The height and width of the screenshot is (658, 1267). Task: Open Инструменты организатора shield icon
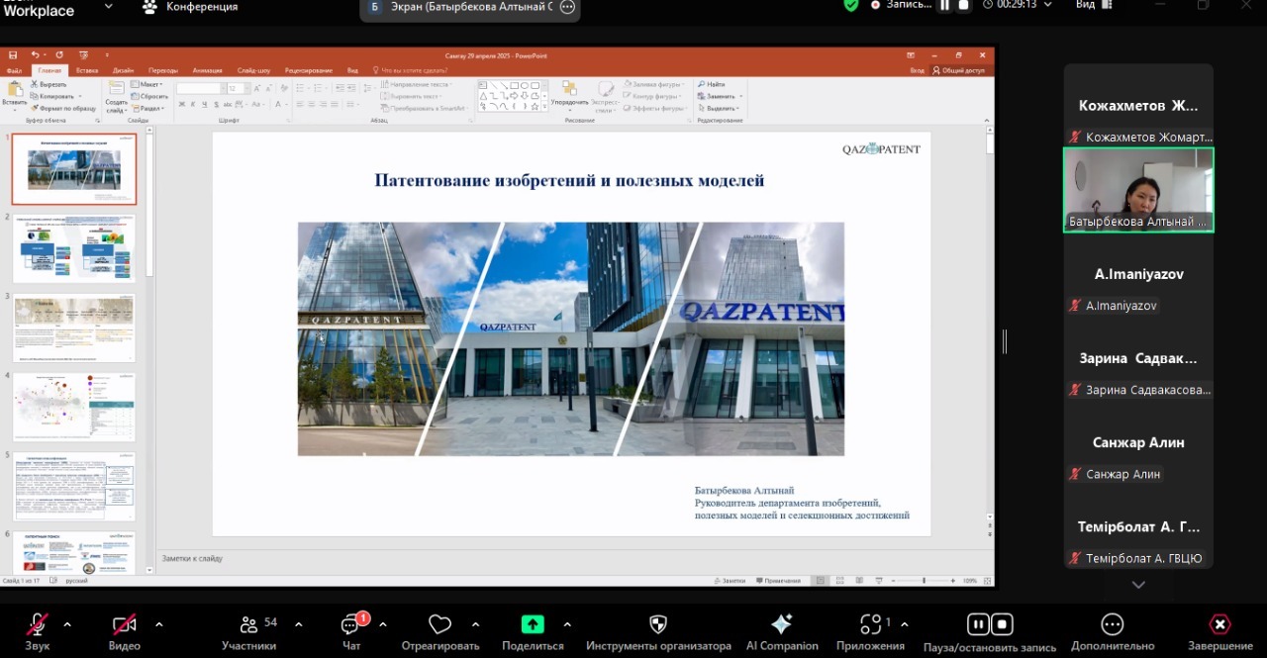657,624
